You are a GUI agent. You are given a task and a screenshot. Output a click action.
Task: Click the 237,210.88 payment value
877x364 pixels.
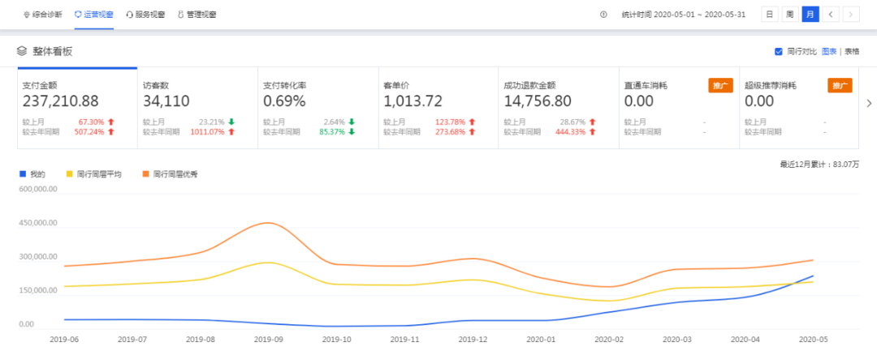[x=60, y=101]
